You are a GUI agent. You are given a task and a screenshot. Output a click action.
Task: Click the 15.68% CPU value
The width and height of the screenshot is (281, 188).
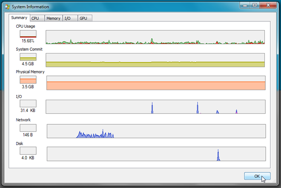point(28,41)
